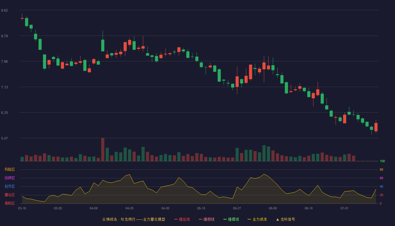Click the 建仓区 zone label

[10, 195]
